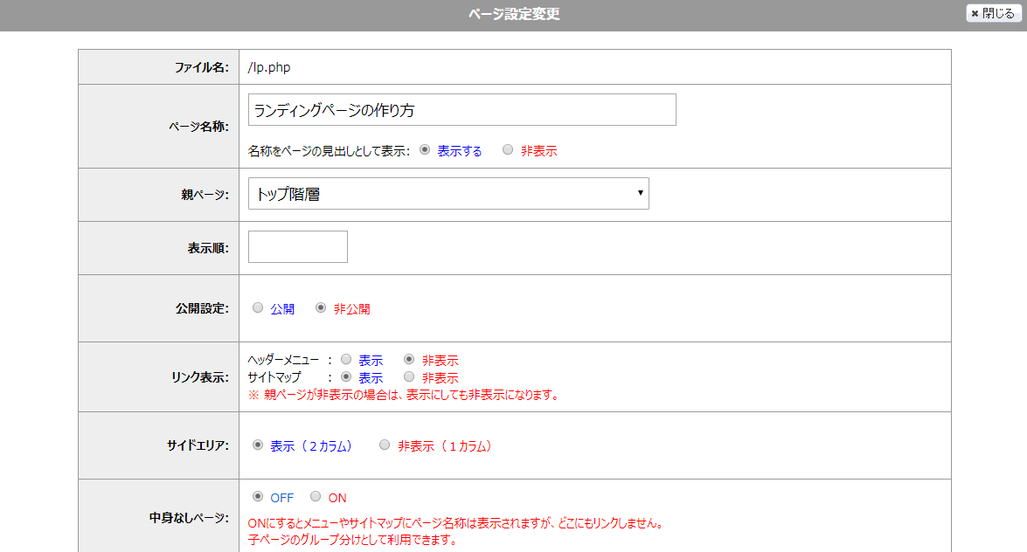The width and height of the screenshot is (1027, 552).
Task: Click the 閉じる button
Action: [993, 13]
